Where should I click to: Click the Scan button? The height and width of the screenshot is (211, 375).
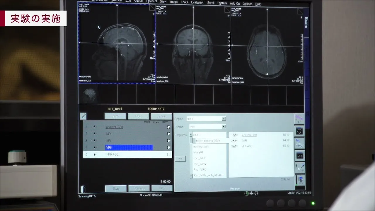[115, 116]
